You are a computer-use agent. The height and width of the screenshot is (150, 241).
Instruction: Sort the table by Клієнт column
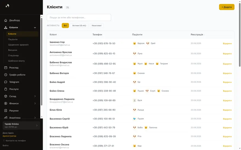point(54,35)
